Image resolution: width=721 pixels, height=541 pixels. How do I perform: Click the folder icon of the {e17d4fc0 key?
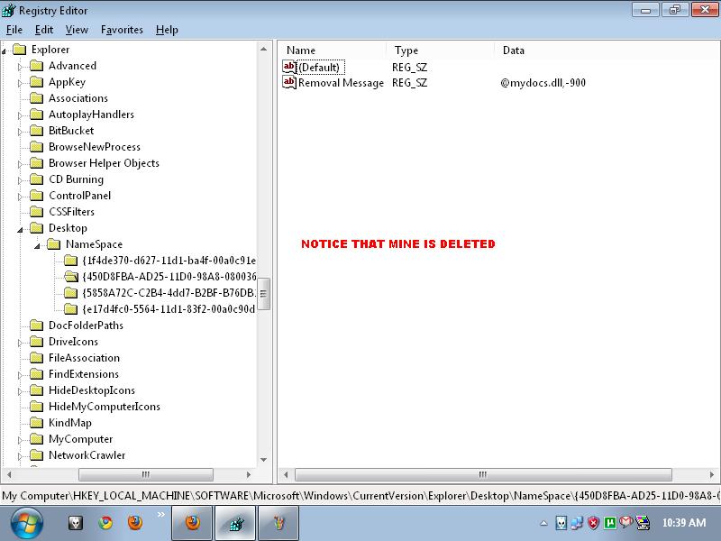point(71,308)
